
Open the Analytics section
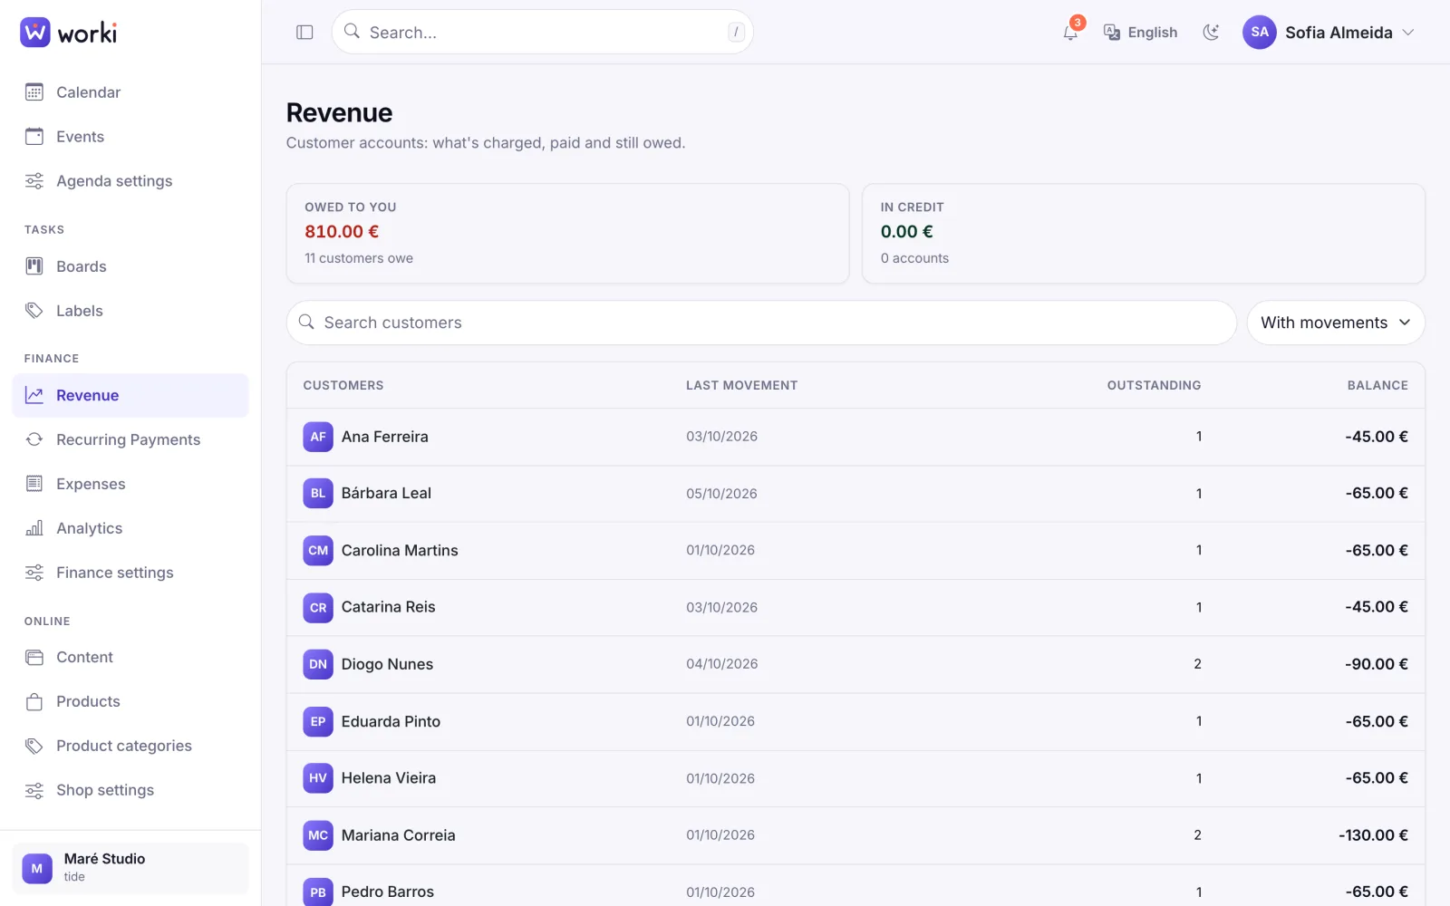point(130,528)
